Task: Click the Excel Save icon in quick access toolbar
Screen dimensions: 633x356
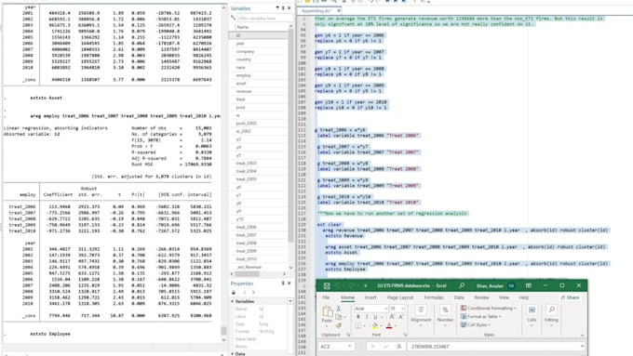Action: point(327,286)
